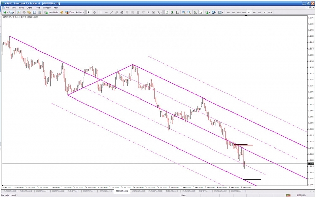This screenshot has width=316, height=198.
Task: Zoom out of the chart
Action: coord(189,12)
